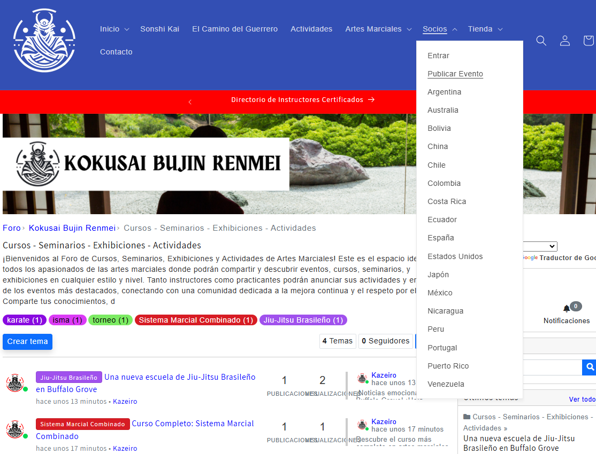Filter by torneo (1) tag
Viewport: 596px width, 454px height.
[111, 320]
